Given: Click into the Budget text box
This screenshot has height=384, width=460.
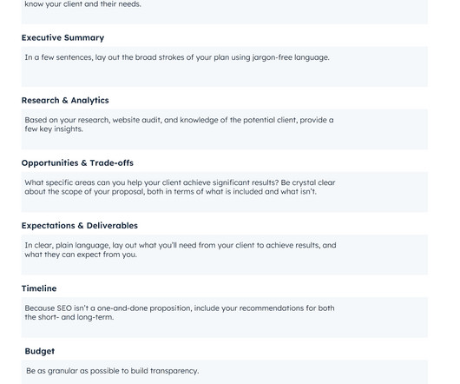Looking at the screenshot, I should tap(225, 372).
